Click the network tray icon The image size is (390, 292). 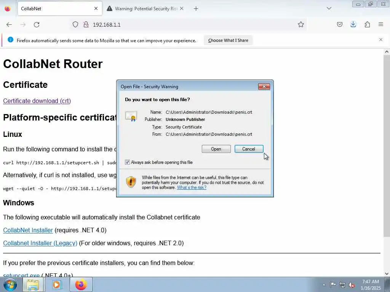(342, 285)
